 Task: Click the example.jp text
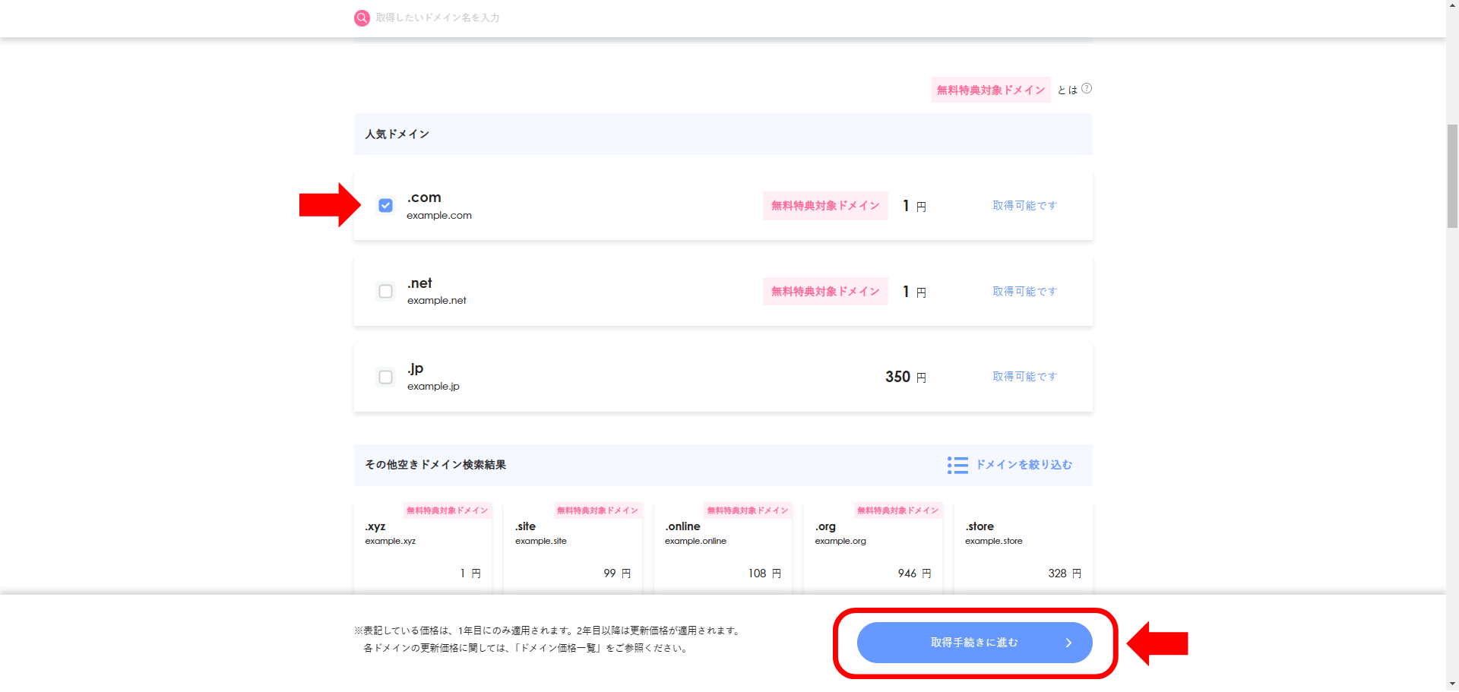tap(433, 387)
